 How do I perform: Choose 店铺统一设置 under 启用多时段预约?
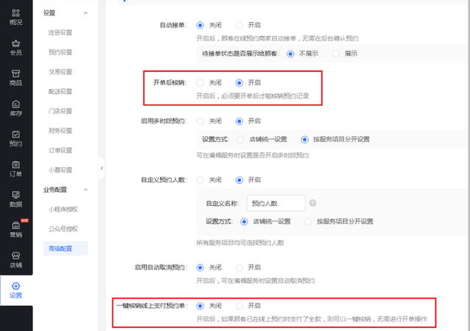point(240,139)
